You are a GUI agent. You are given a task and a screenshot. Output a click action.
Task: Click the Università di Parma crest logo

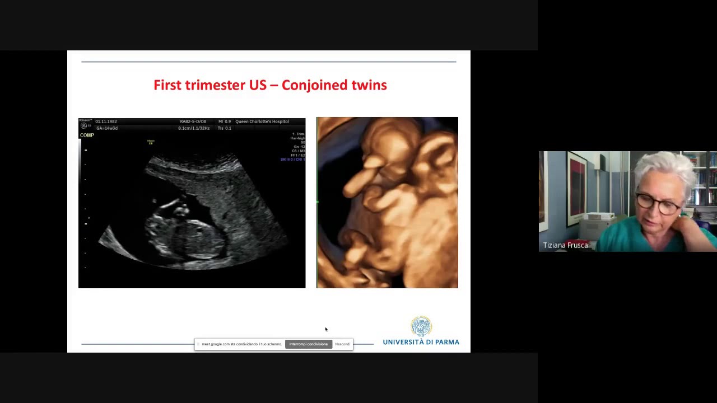(421, 327)
